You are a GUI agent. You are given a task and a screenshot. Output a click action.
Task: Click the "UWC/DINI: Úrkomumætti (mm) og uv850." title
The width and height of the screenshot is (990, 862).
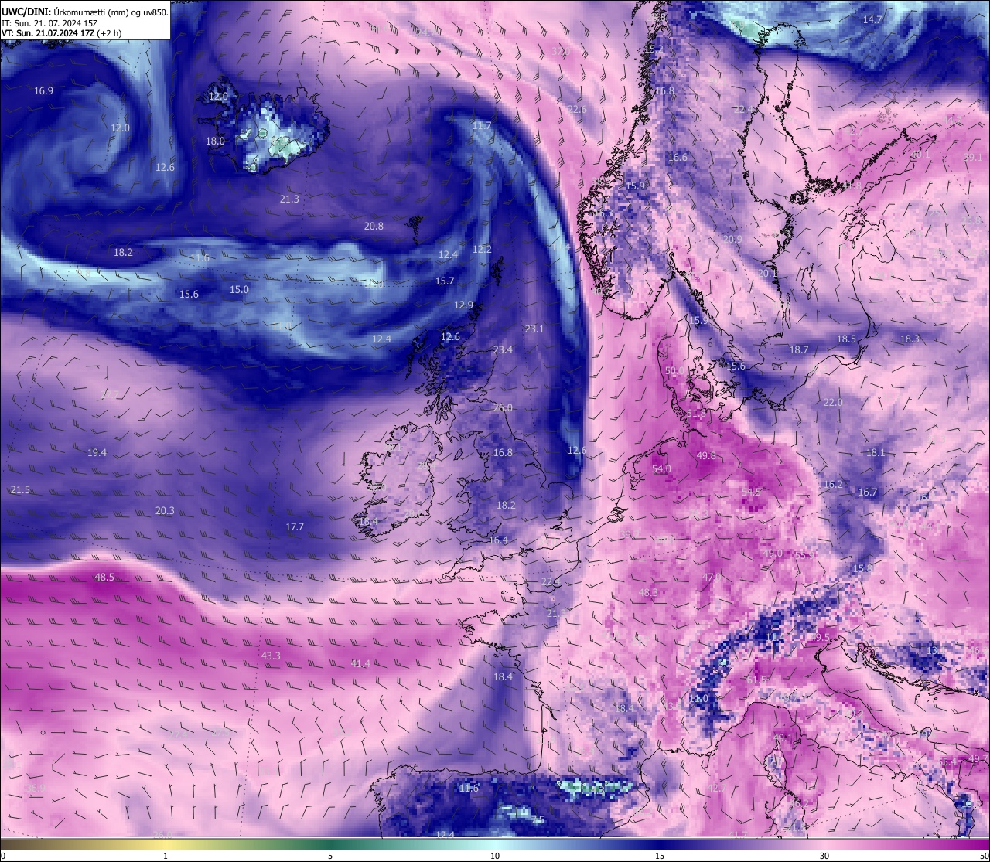click(85, 12)
